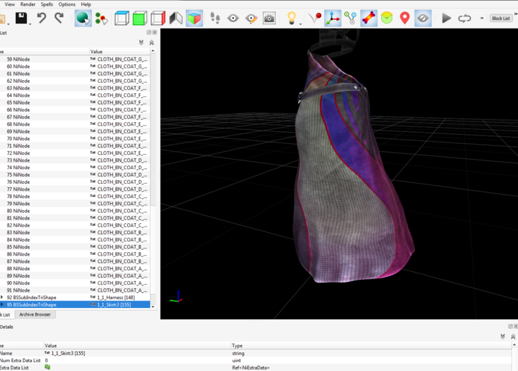This screenshot has width=518, height=371.
Task: Open the Render menu
Action: pyautogui.click(x=28, y=4)
